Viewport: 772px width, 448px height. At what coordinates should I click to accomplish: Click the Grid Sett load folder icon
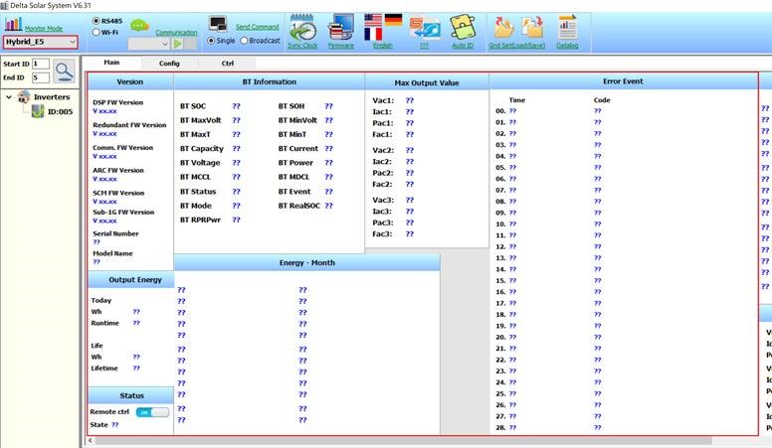(503, 28)
